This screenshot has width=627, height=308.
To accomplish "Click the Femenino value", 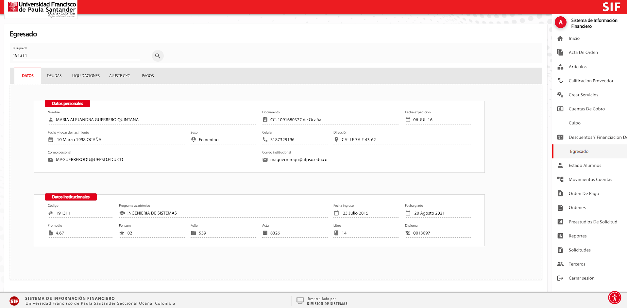I will [209, 140].
